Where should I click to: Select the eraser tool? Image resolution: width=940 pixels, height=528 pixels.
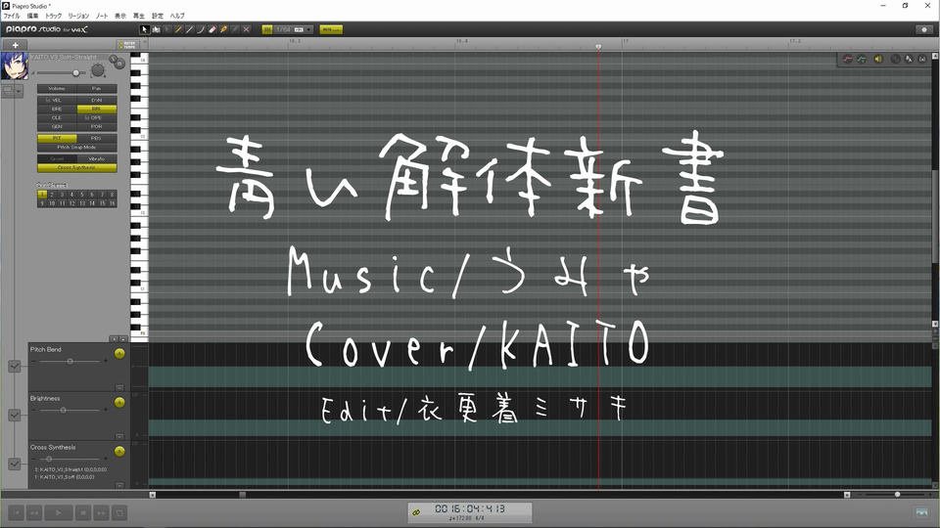(x=212, y=29)
